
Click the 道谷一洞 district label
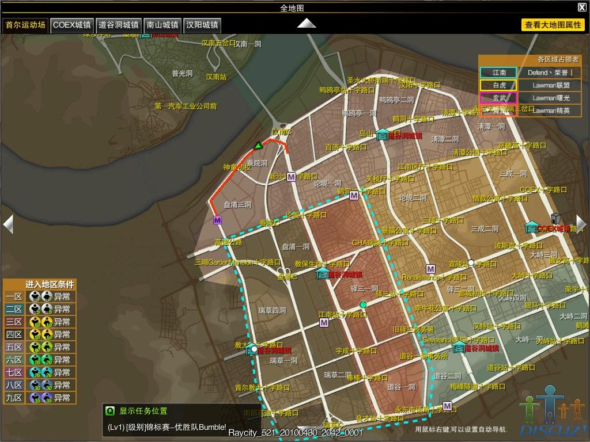coord(401,387)
